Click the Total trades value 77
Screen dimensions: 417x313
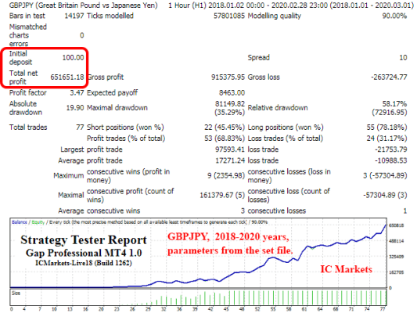click(x=80, y=128)
